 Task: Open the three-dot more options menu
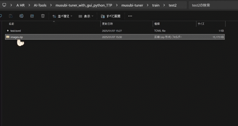pos(130,16)
